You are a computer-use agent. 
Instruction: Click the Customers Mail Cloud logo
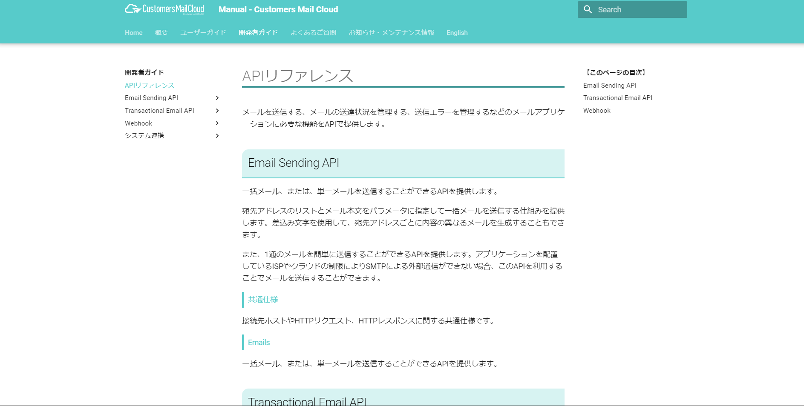click(164, 9)
